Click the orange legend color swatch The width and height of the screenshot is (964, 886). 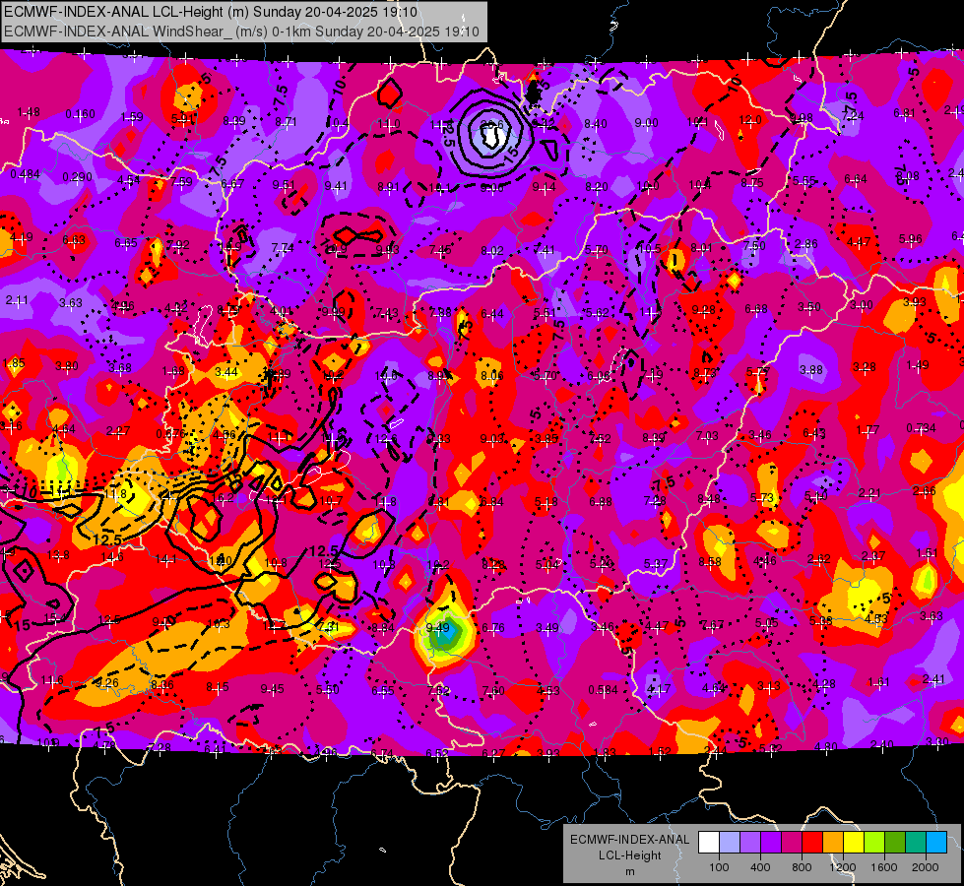pyautogui.click(x=832, y=843)
